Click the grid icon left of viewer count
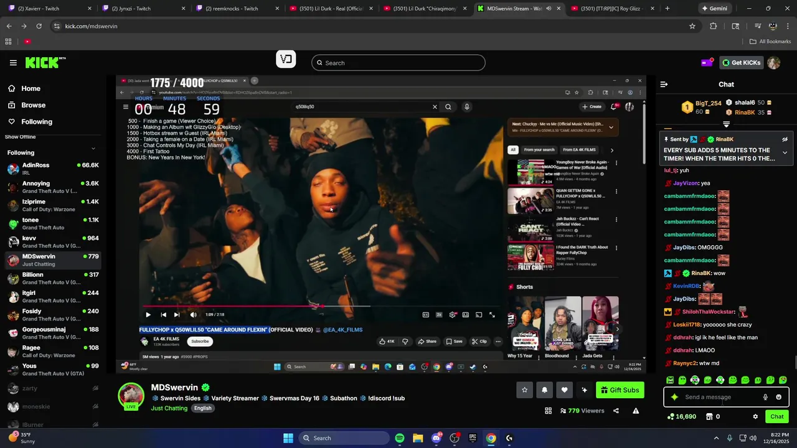Image resolution: width=797 pixels, height=448 pixels. 548,411
